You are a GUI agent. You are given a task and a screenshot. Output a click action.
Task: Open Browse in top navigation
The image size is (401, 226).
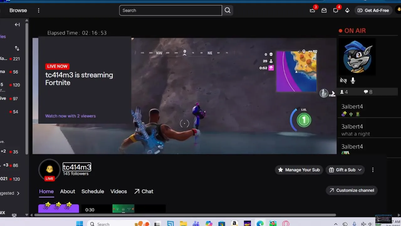18,10
